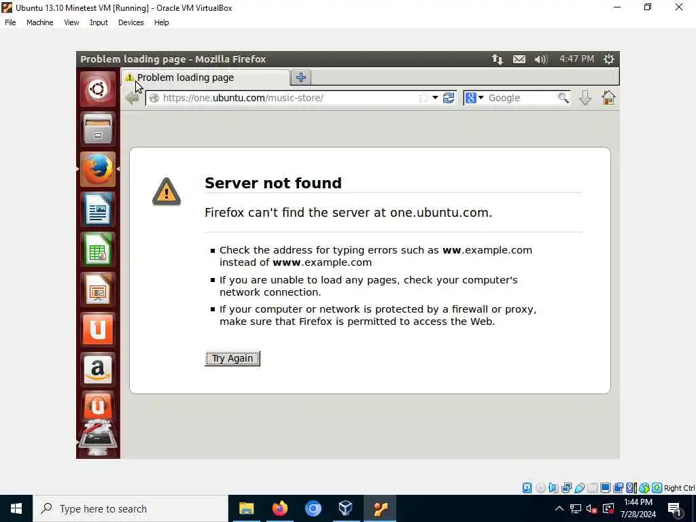Click VirtualBox USB devices status icon
This screenshot has width=696, height=522.
coord(580,488)
